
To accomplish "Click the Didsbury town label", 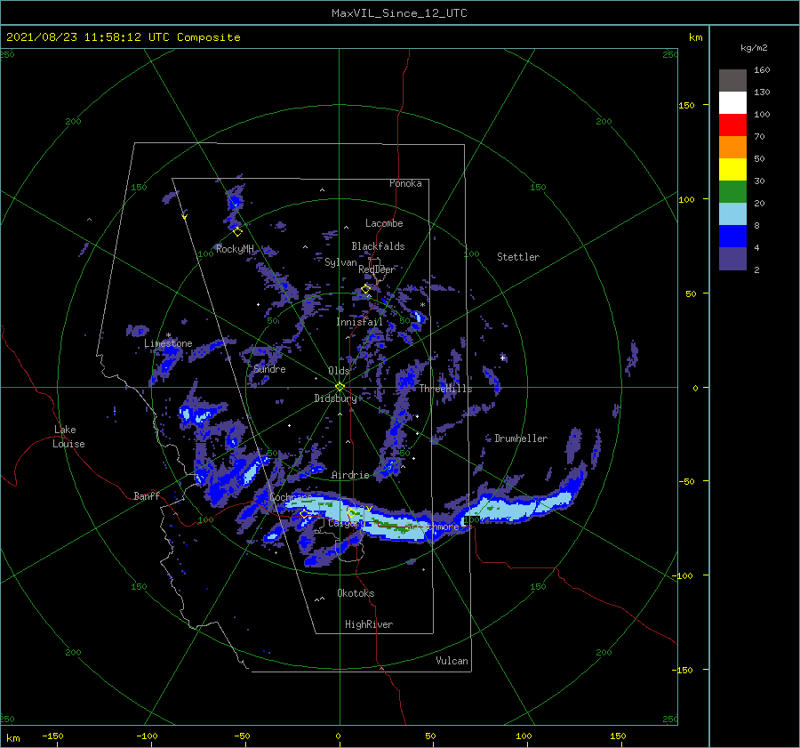I will (335, 398).
